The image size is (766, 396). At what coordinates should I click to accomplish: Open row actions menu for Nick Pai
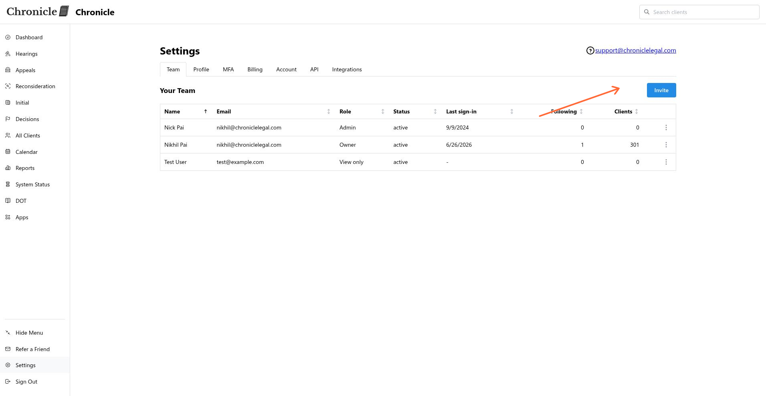point(666,127)
